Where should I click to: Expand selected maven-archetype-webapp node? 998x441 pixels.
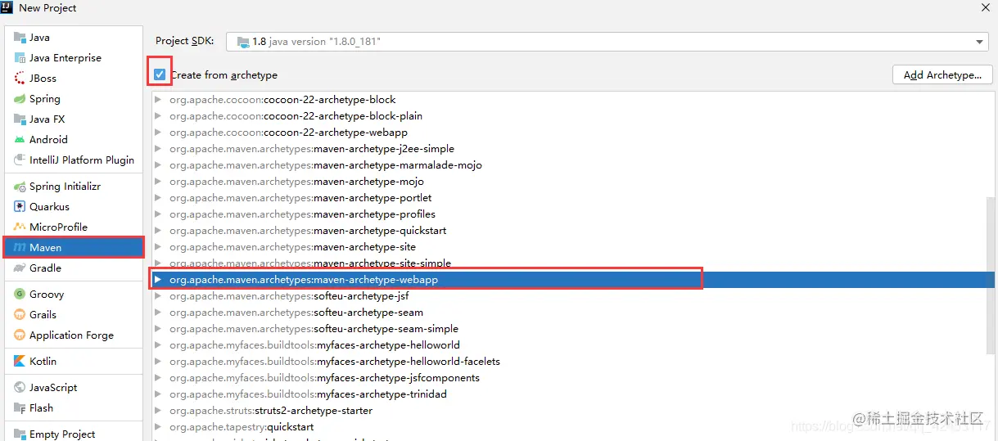[158, 280]
